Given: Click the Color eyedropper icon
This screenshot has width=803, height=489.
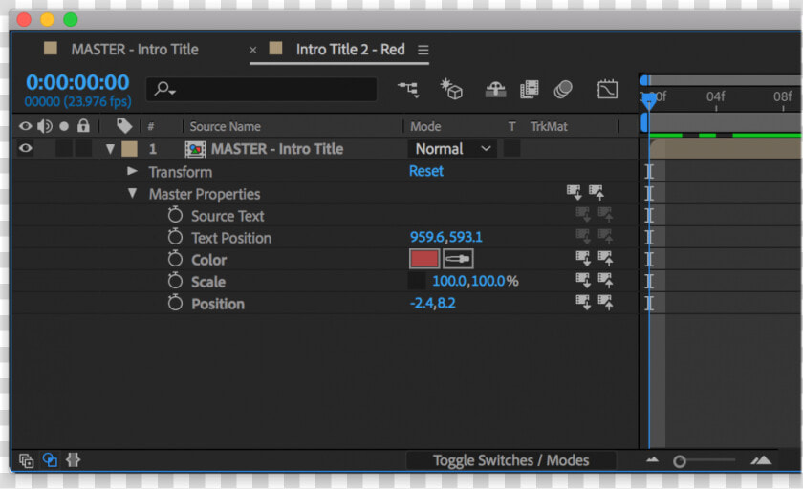Looking at the screenshot, I should tap(458, 259).
